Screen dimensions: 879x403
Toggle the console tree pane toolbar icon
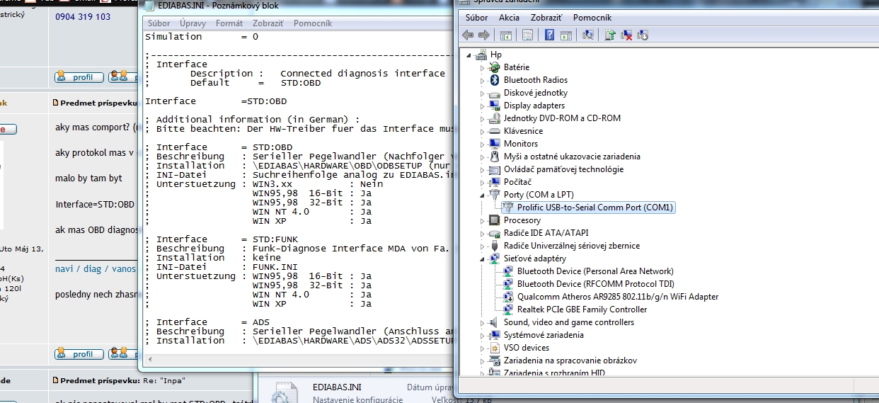[x=506, y=35]
